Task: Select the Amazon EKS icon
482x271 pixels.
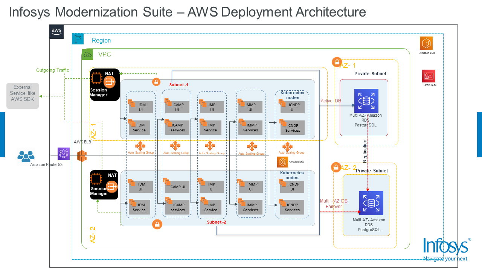Action: [282, 162]
